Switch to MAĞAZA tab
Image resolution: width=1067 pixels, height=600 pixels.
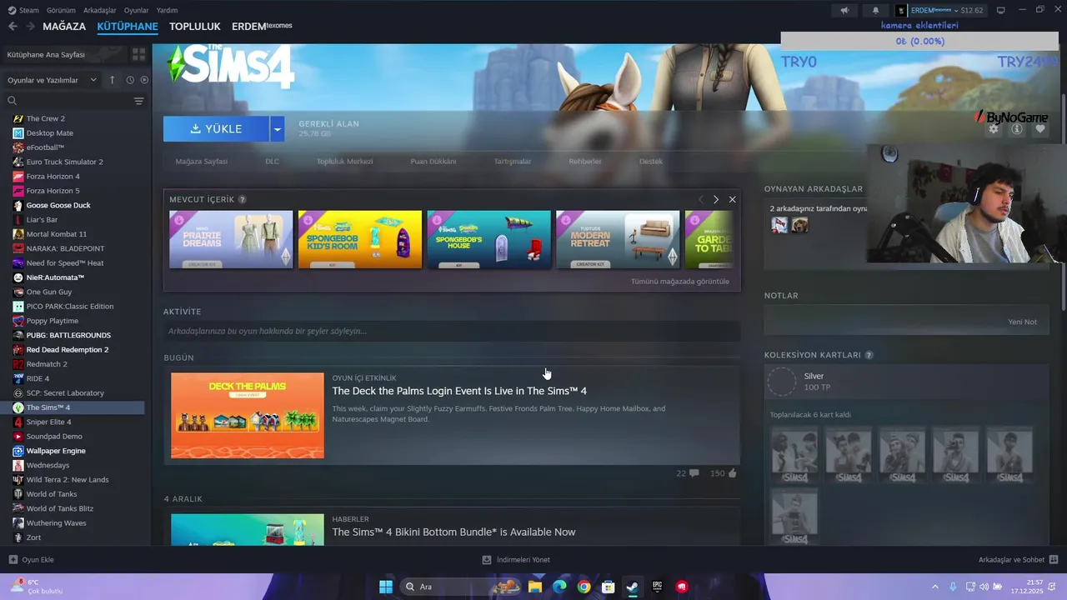[64, 27]
